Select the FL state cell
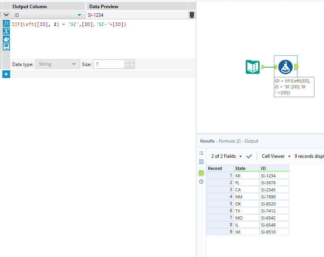The height and width of the screenshot is (257, 324). tap(247, 183)
